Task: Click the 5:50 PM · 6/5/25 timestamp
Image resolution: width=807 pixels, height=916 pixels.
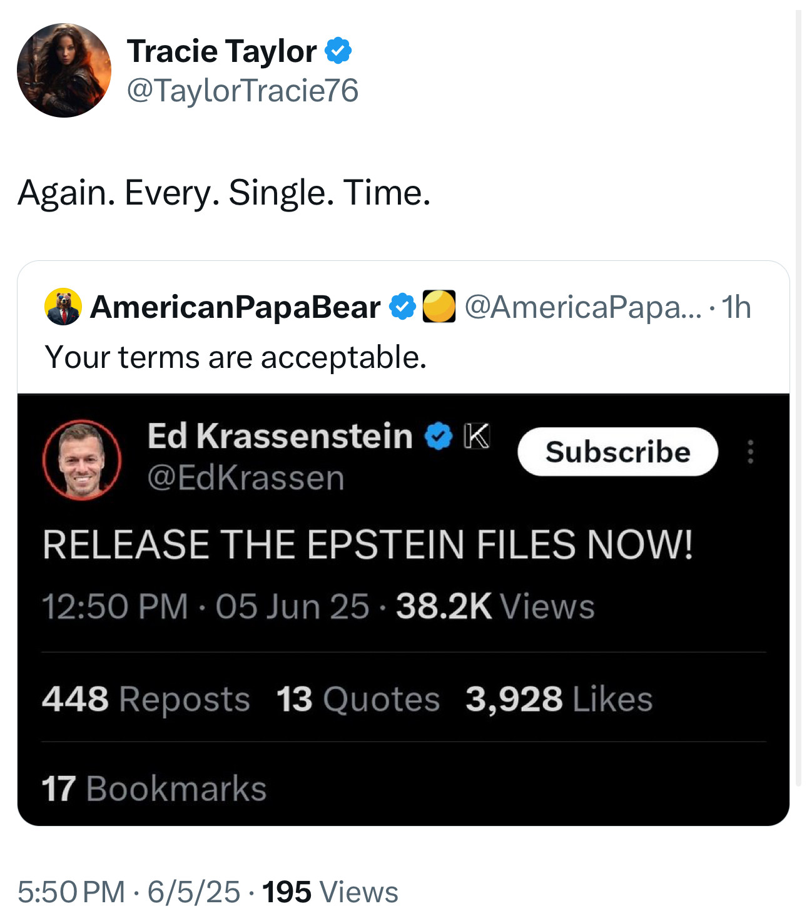Action: (x=129, y=892)
